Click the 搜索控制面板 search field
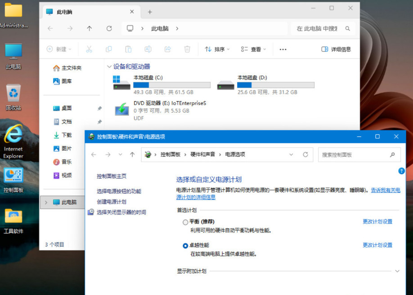The image size is (413, 295). [x=354, y=155]
